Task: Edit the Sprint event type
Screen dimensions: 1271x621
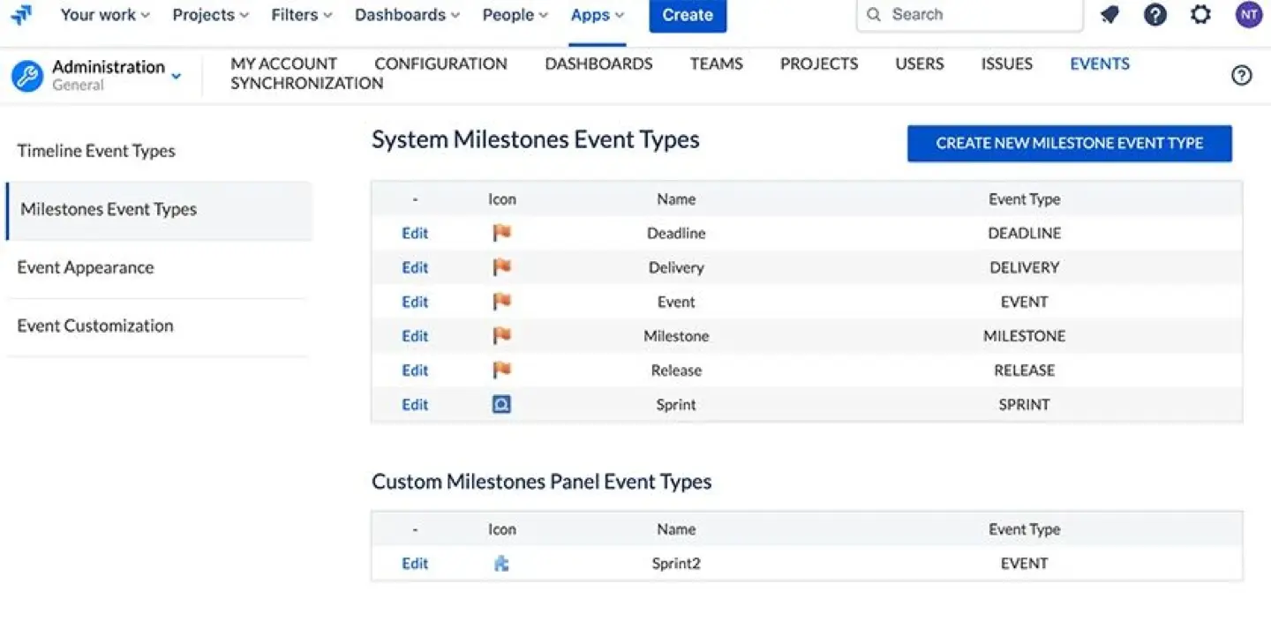Action: (415, 405)
